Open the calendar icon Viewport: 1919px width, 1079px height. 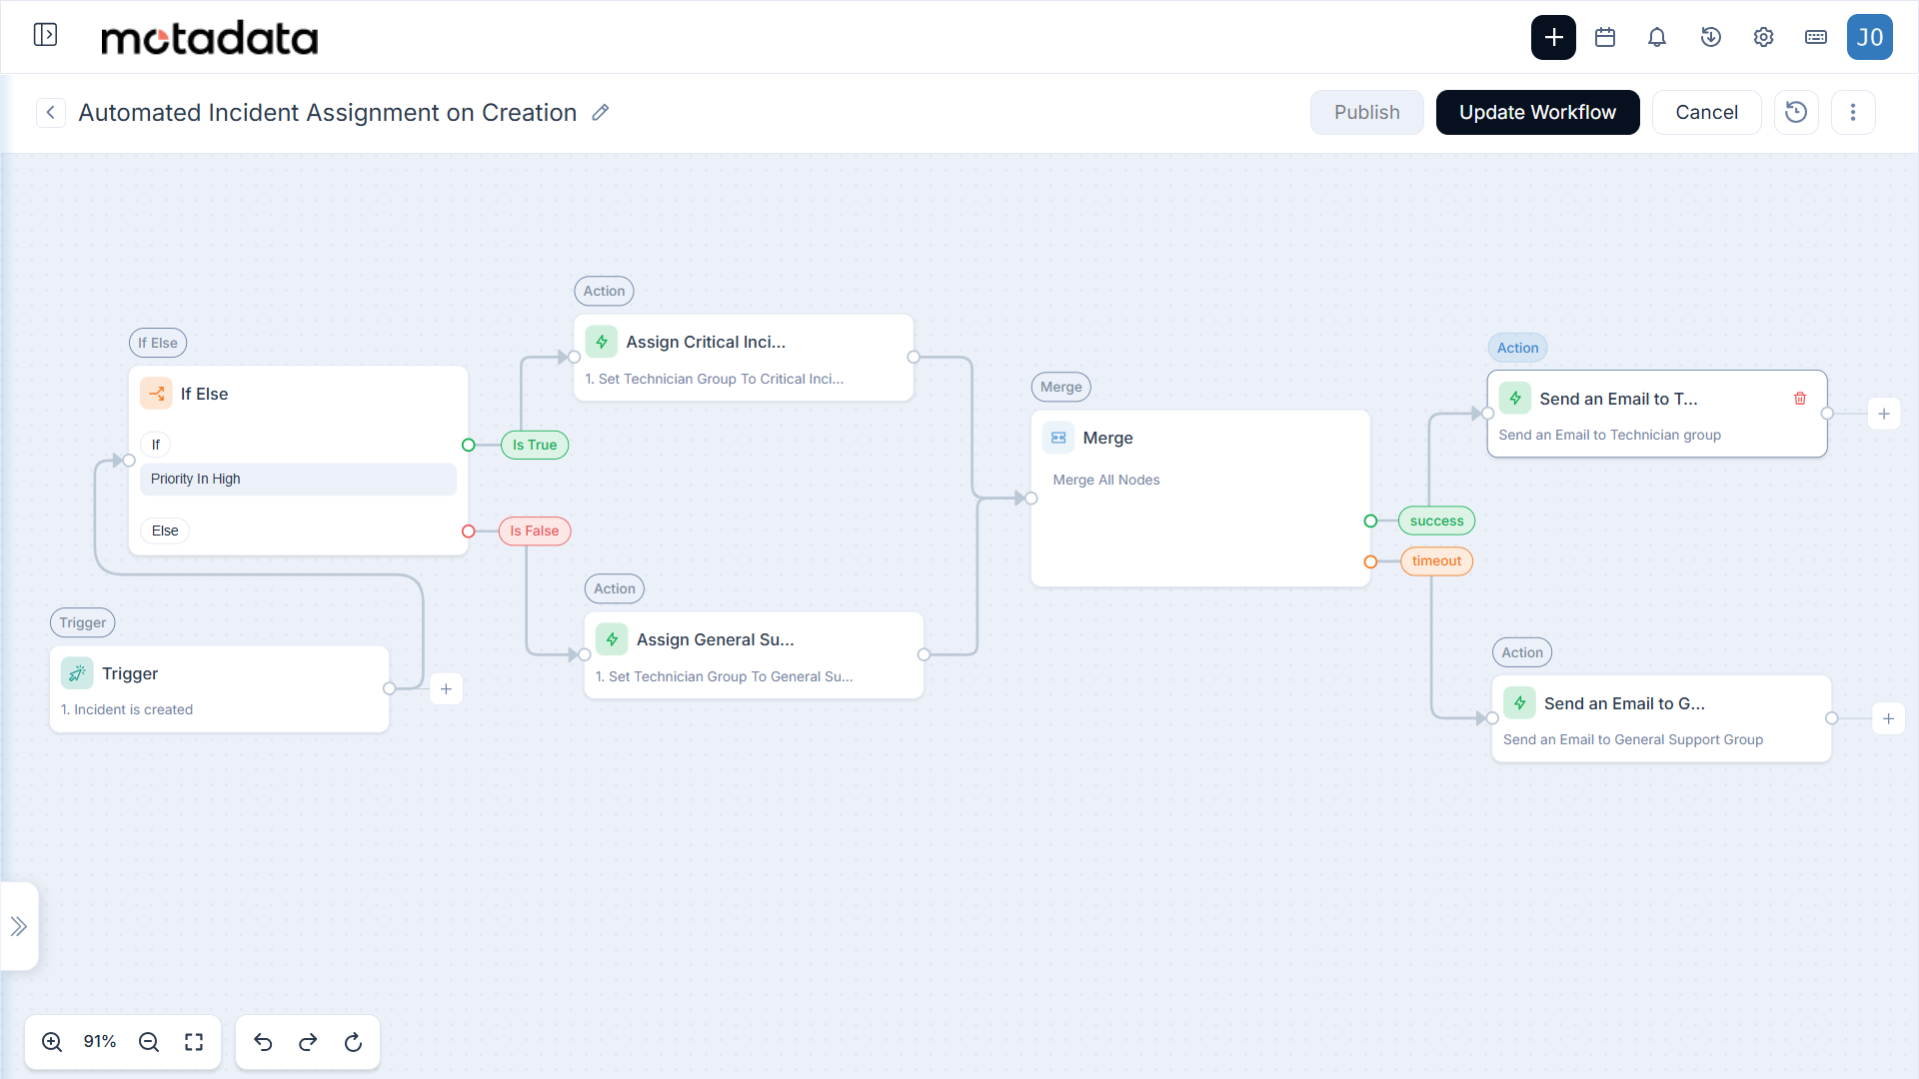pyautogui.click(x=1605, y=37)
